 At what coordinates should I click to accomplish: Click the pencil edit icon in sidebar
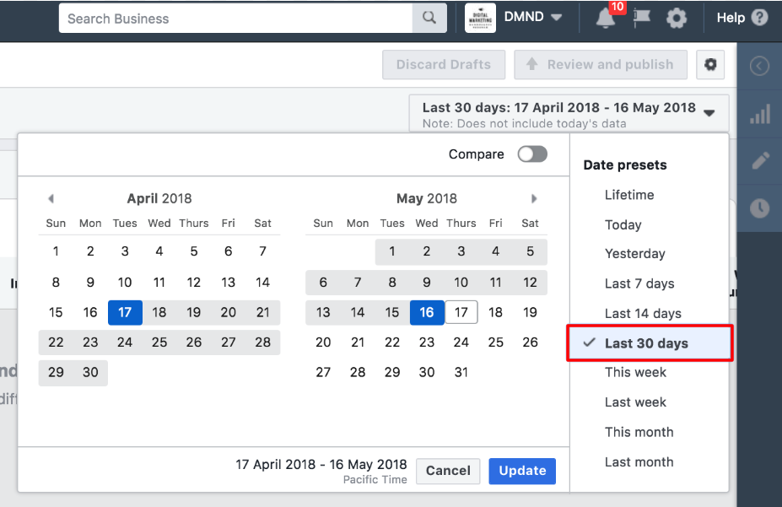(760, 161)
